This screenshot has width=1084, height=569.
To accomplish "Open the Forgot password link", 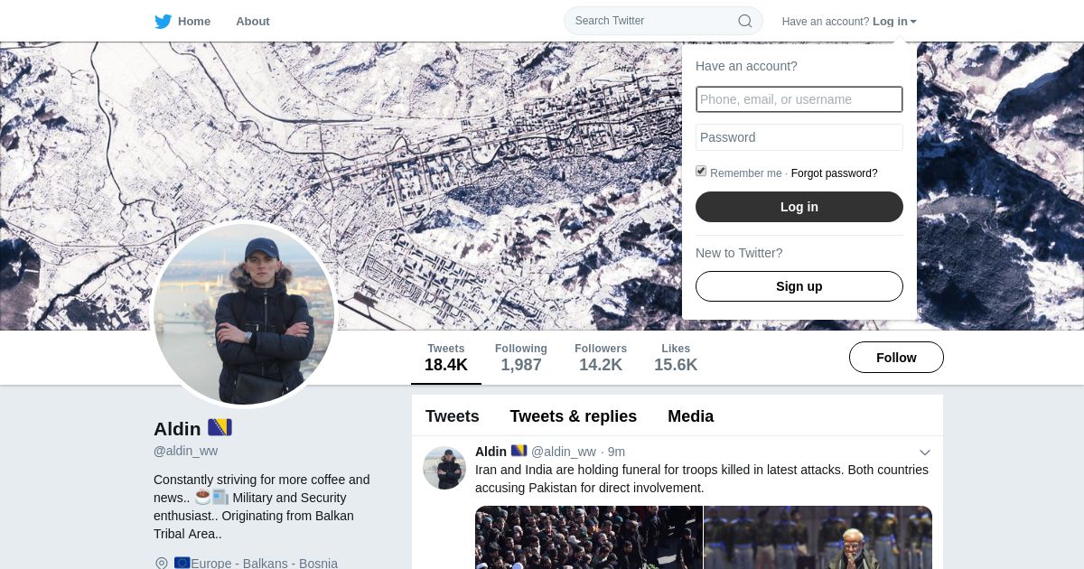I will tap(835, 173).
